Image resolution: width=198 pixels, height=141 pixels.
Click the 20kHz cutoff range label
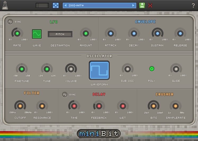[28, 112]
